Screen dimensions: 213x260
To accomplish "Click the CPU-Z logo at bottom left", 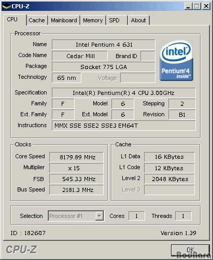I will [x=21, y=250].
